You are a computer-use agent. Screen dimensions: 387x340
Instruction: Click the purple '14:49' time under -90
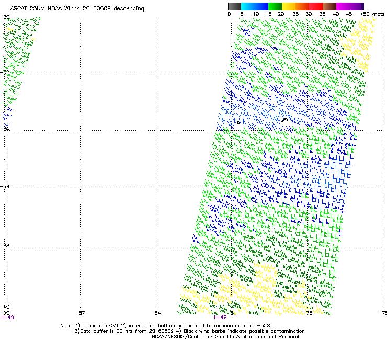click(7, 318)
